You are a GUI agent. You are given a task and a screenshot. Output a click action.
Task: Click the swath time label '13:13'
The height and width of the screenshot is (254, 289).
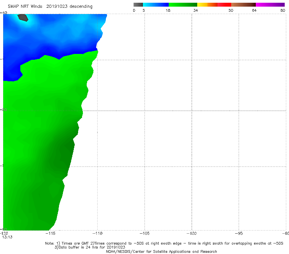pos(7,237)
